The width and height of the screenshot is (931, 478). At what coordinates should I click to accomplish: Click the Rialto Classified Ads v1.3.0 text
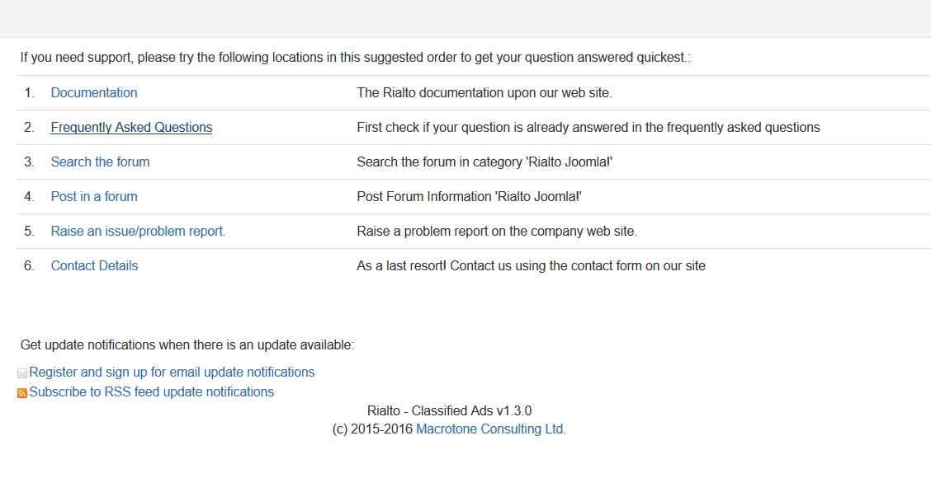pos(449,411)
